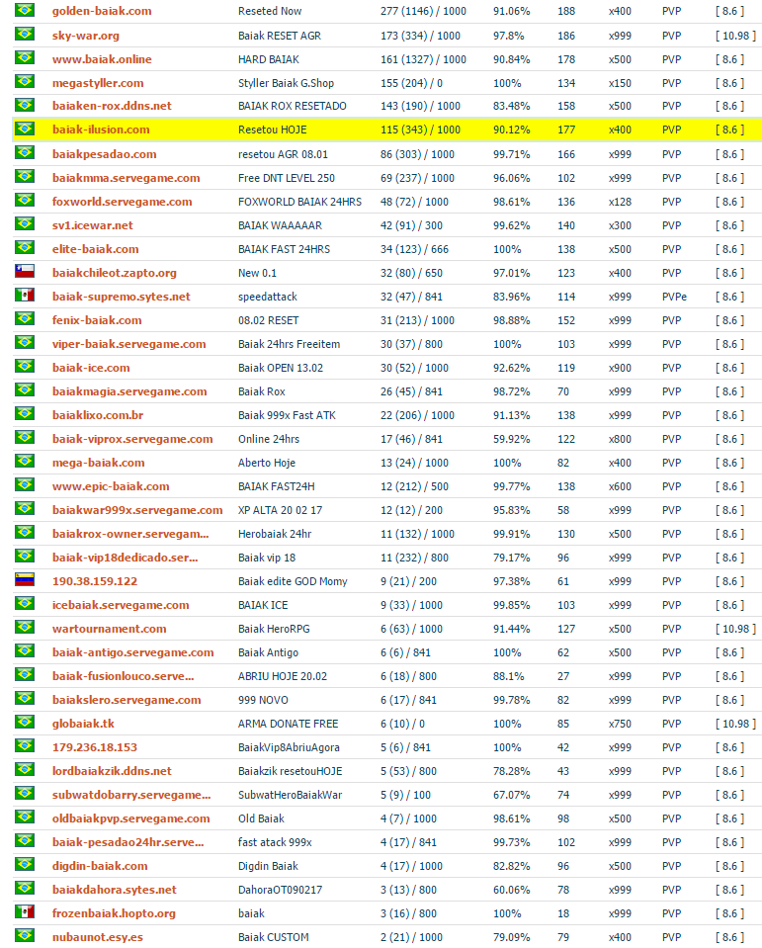
Task: Open highlighted baiak-ilusion.com server link
Action: click(x=100, y=129)
